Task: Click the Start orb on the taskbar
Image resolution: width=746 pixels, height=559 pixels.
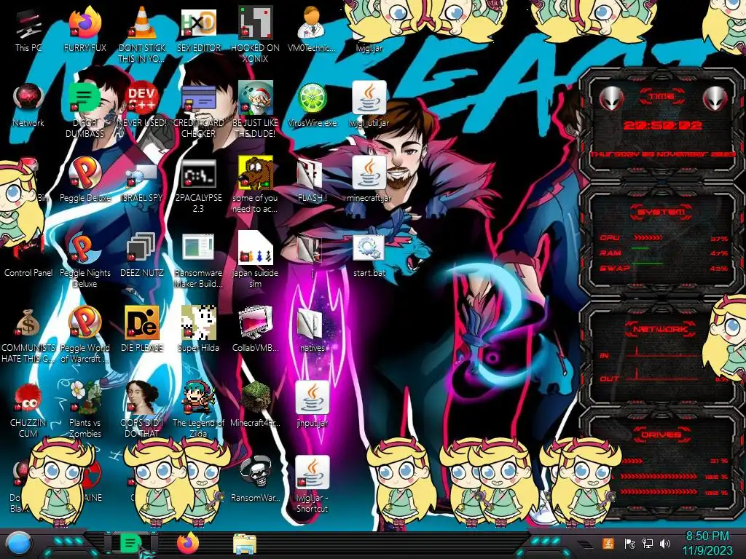Action: tap(19, 544)
